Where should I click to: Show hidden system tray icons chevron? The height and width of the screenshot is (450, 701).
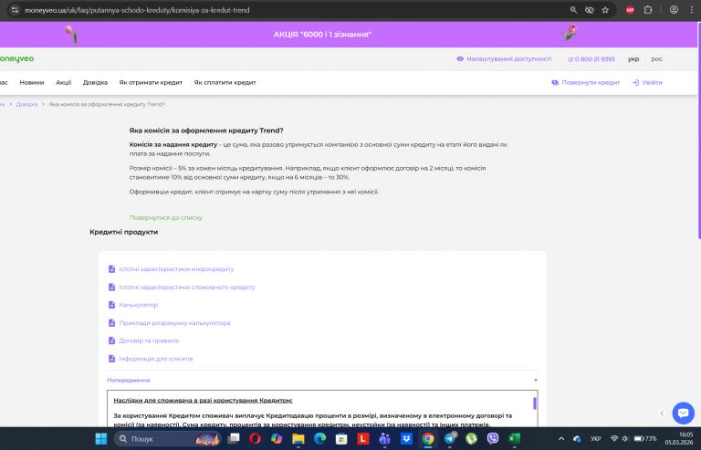pos(561,439)
